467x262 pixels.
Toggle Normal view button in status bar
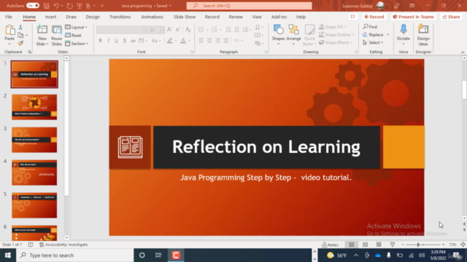pos(352,245)
